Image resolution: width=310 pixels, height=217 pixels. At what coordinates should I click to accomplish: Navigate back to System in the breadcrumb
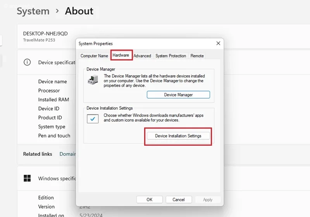coord(33,11)
